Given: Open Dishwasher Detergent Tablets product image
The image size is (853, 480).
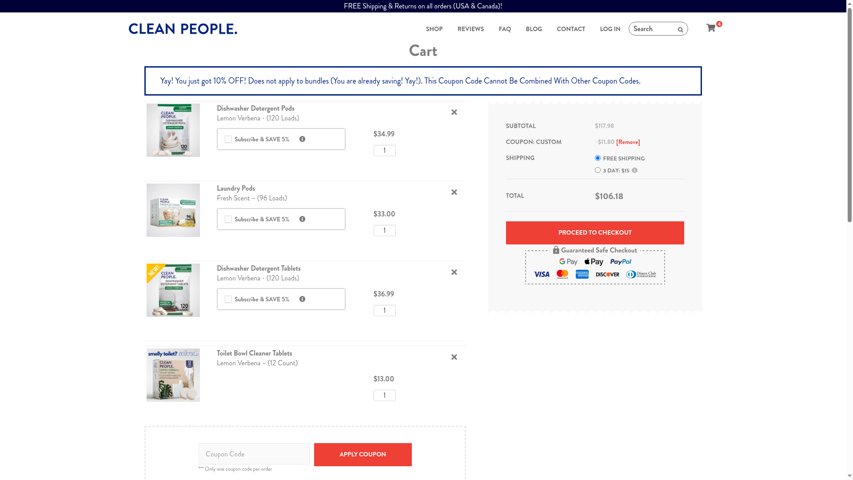Looking at the screenshot, I should (173, 290).
